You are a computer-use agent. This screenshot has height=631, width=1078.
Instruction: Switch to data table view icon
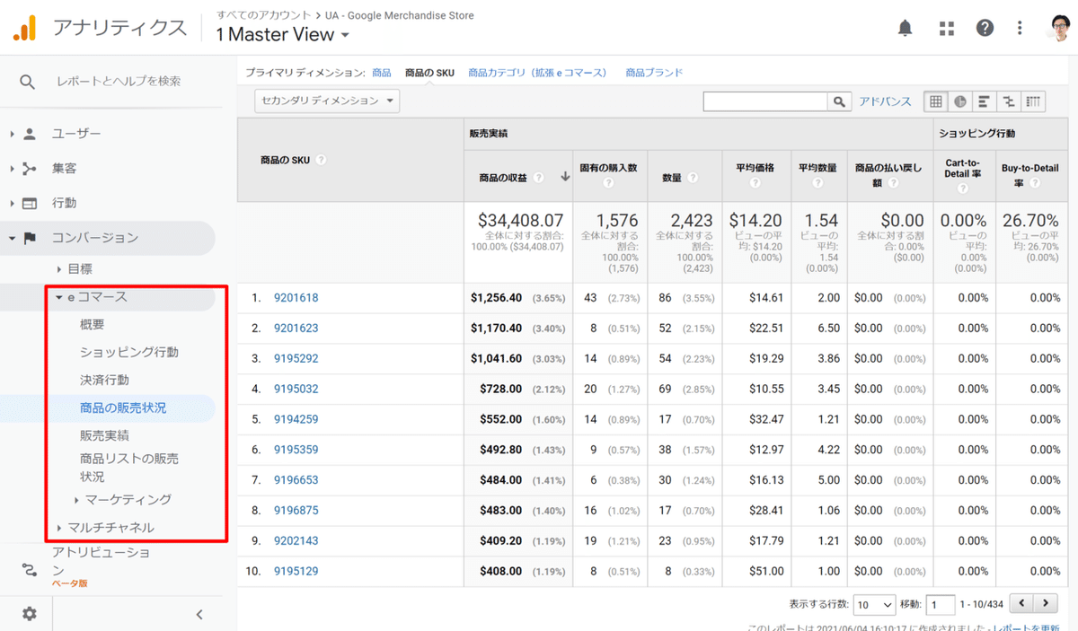(x=937, y=101)
